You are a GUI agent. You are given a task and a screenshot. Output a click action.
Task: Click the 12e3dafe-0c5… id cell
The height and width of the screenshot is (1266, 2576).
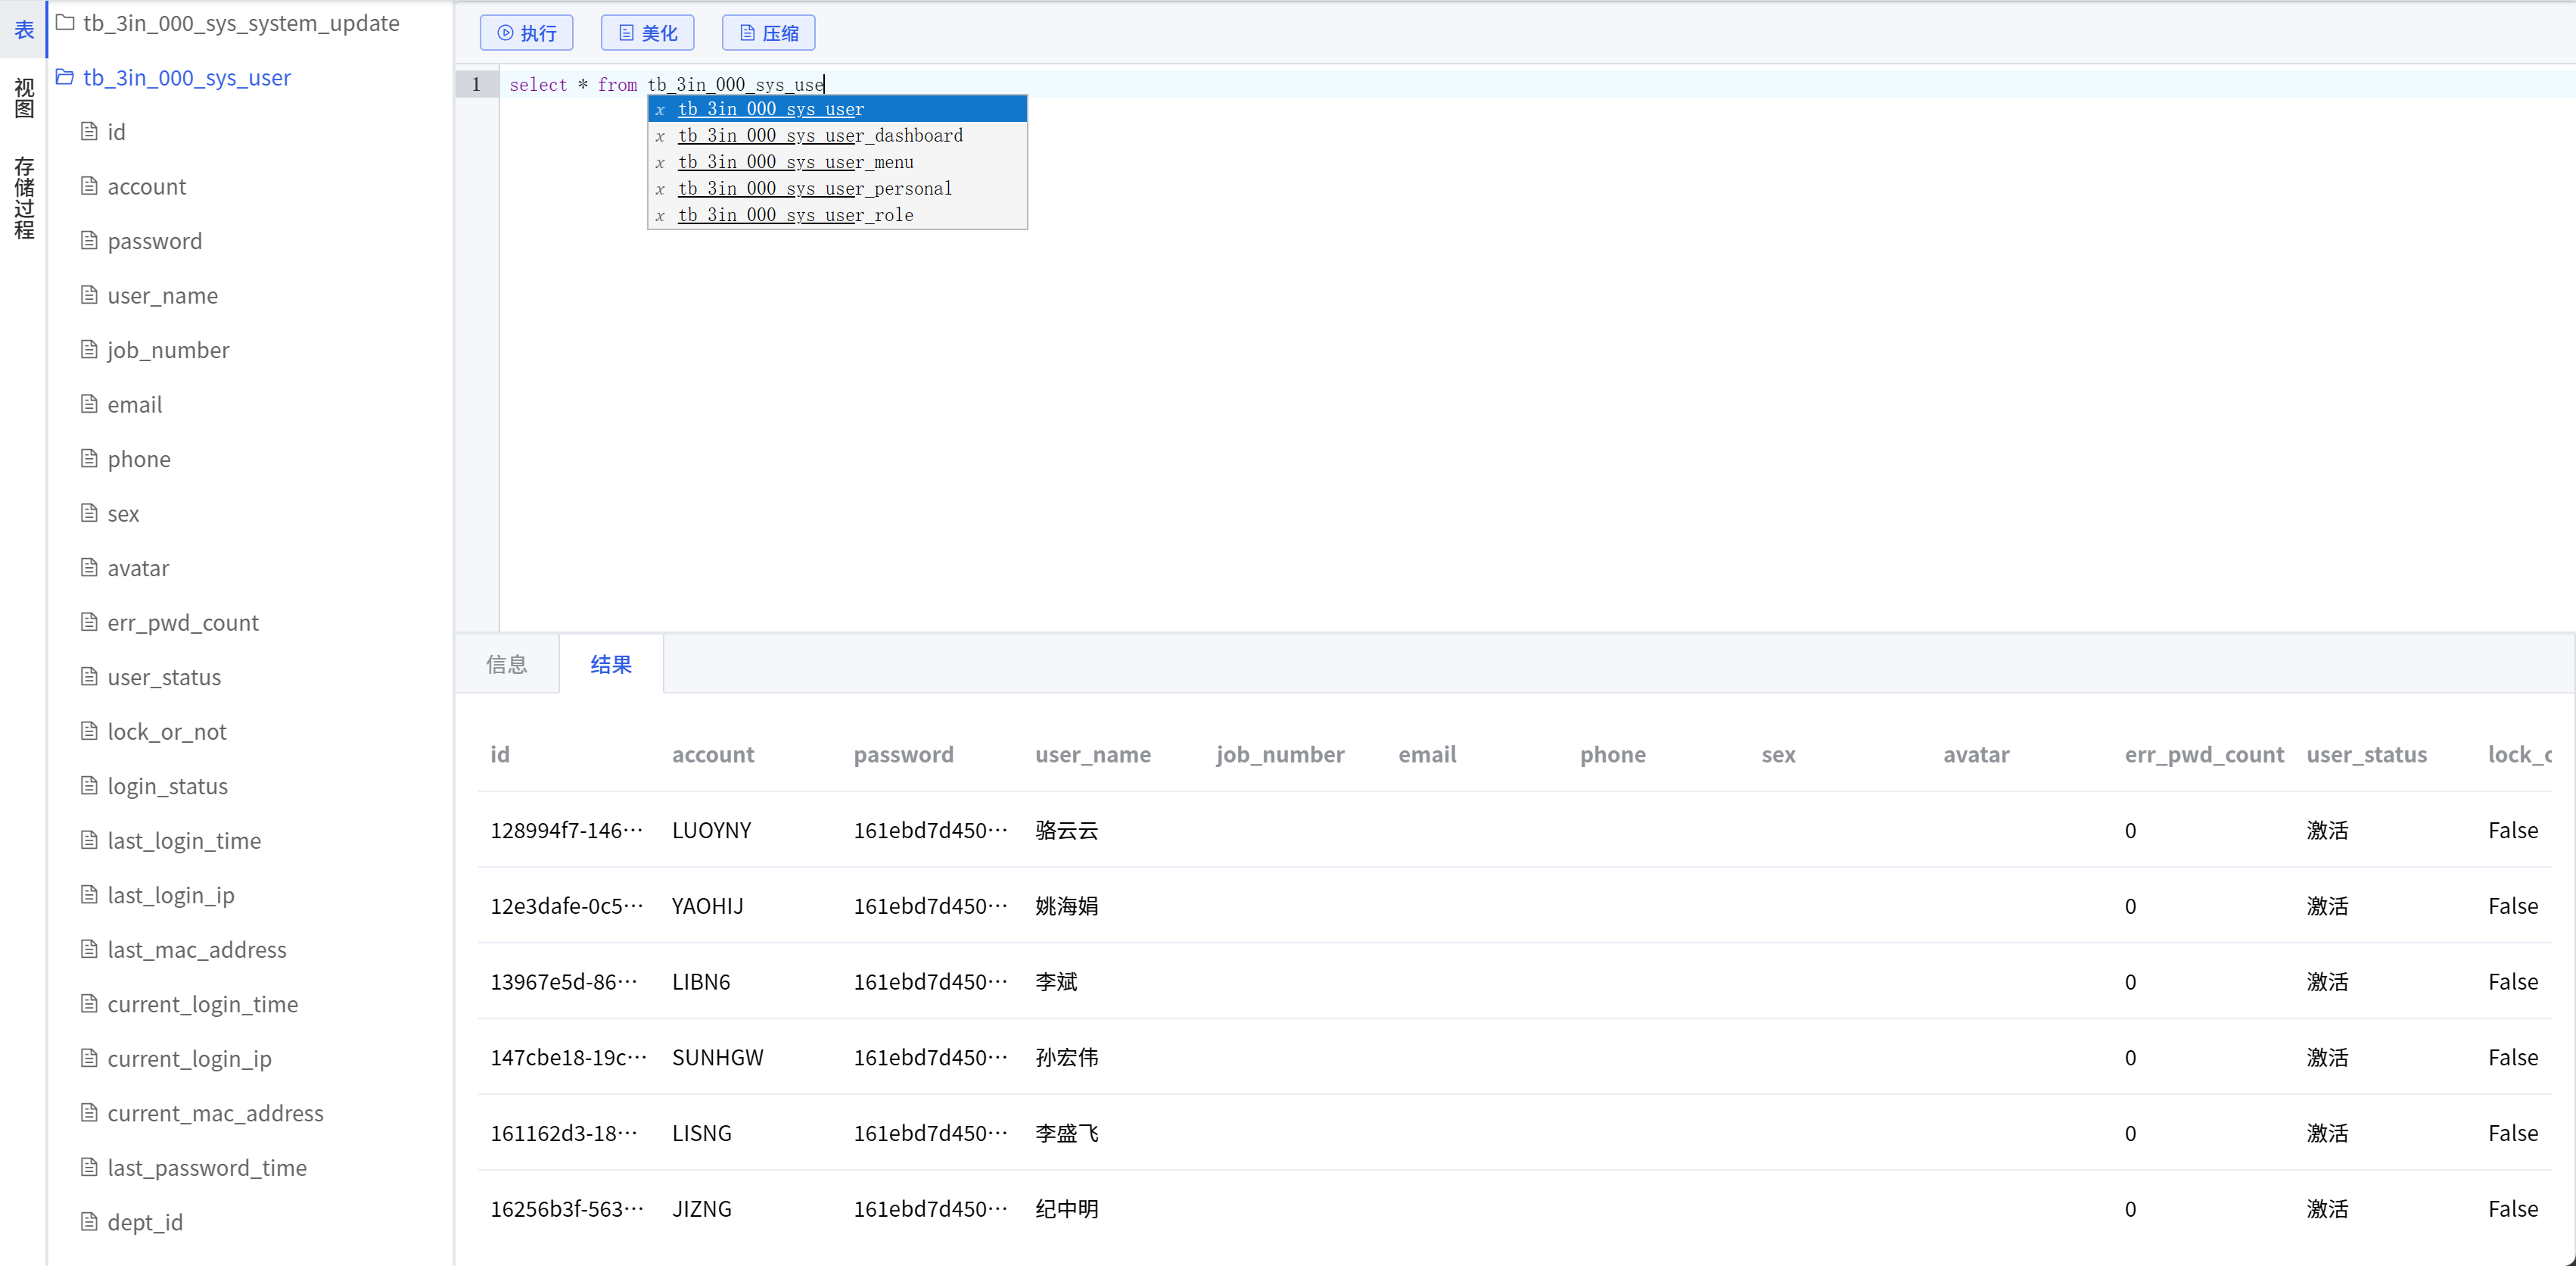[566, 906]
